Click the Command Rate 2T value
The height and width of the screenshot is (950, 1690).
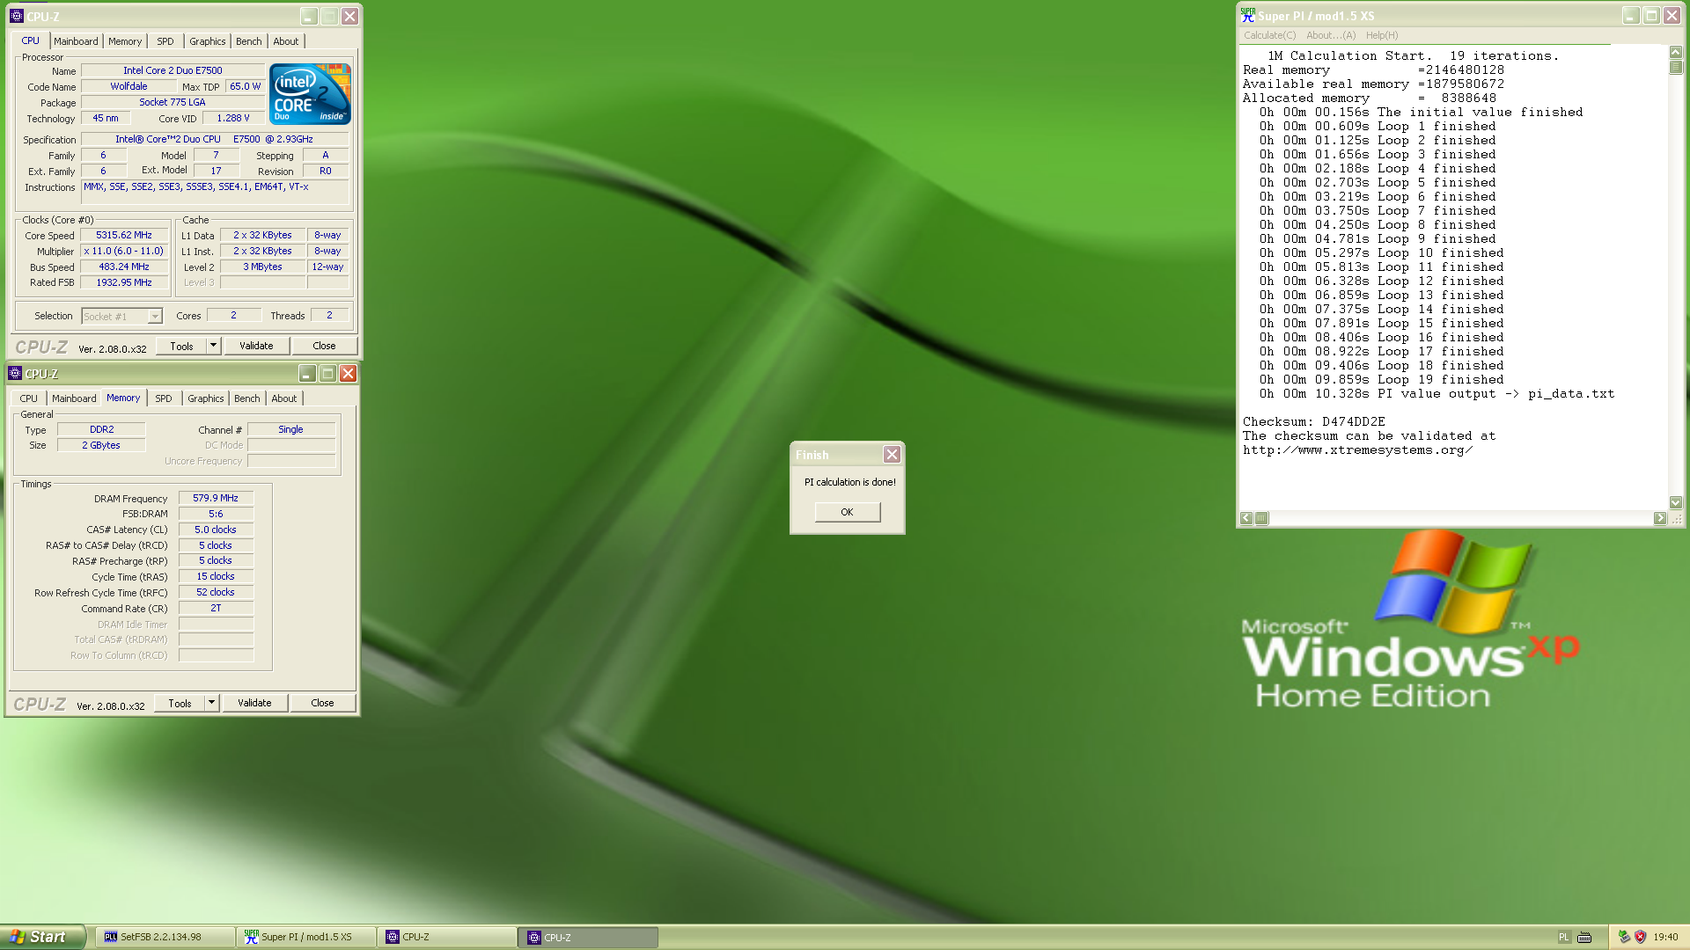click(x=216, y=608)
